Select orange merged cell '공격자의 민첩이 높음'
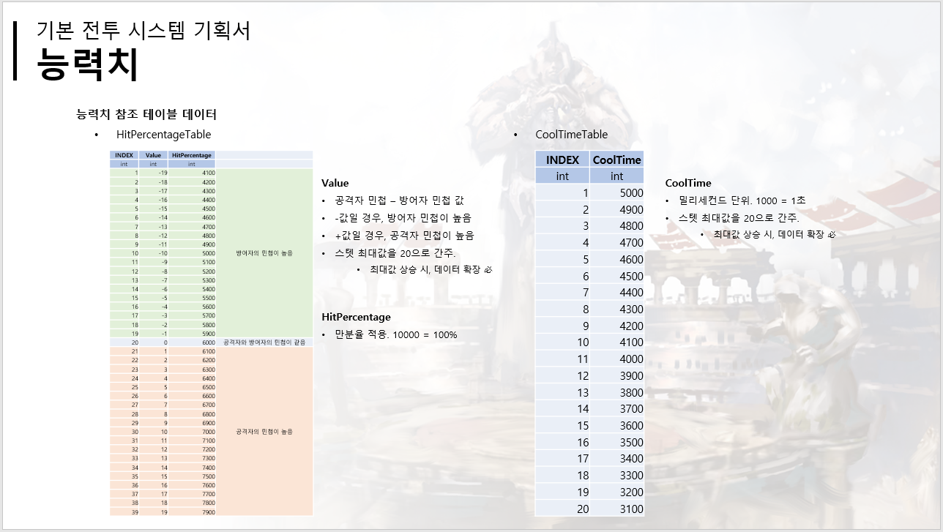This screenshot has height=532, width=943. tap(264, 432)
